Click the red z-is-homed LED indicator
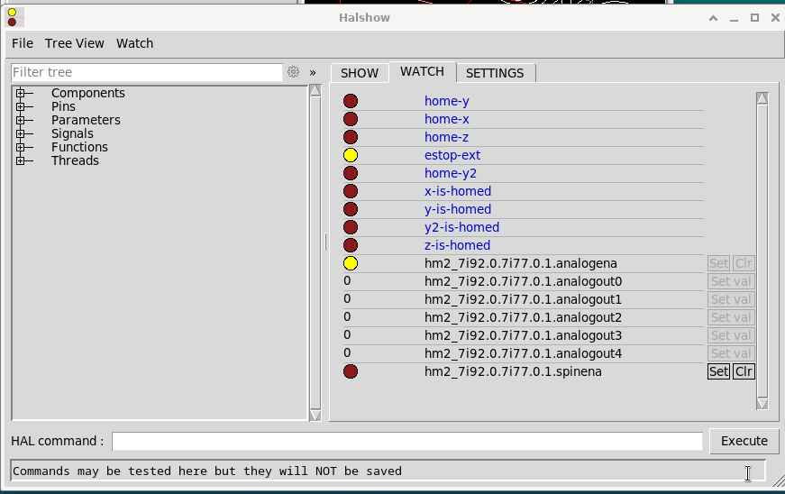 351,245
